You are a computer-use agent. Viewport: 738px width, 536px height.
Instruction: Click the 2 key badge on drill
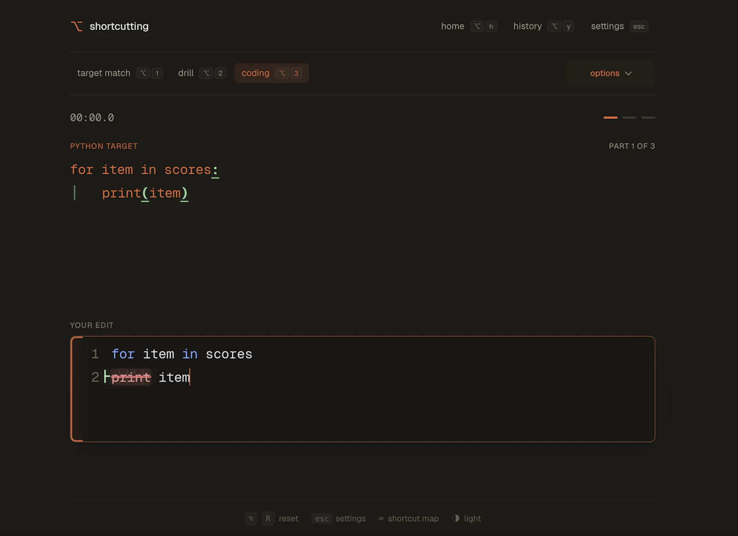click(x=220, y=73)
